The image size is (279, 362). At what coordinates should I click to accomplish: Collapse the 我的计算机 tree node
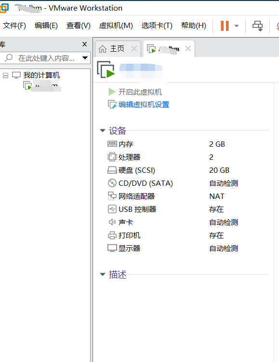pos(5,75)
